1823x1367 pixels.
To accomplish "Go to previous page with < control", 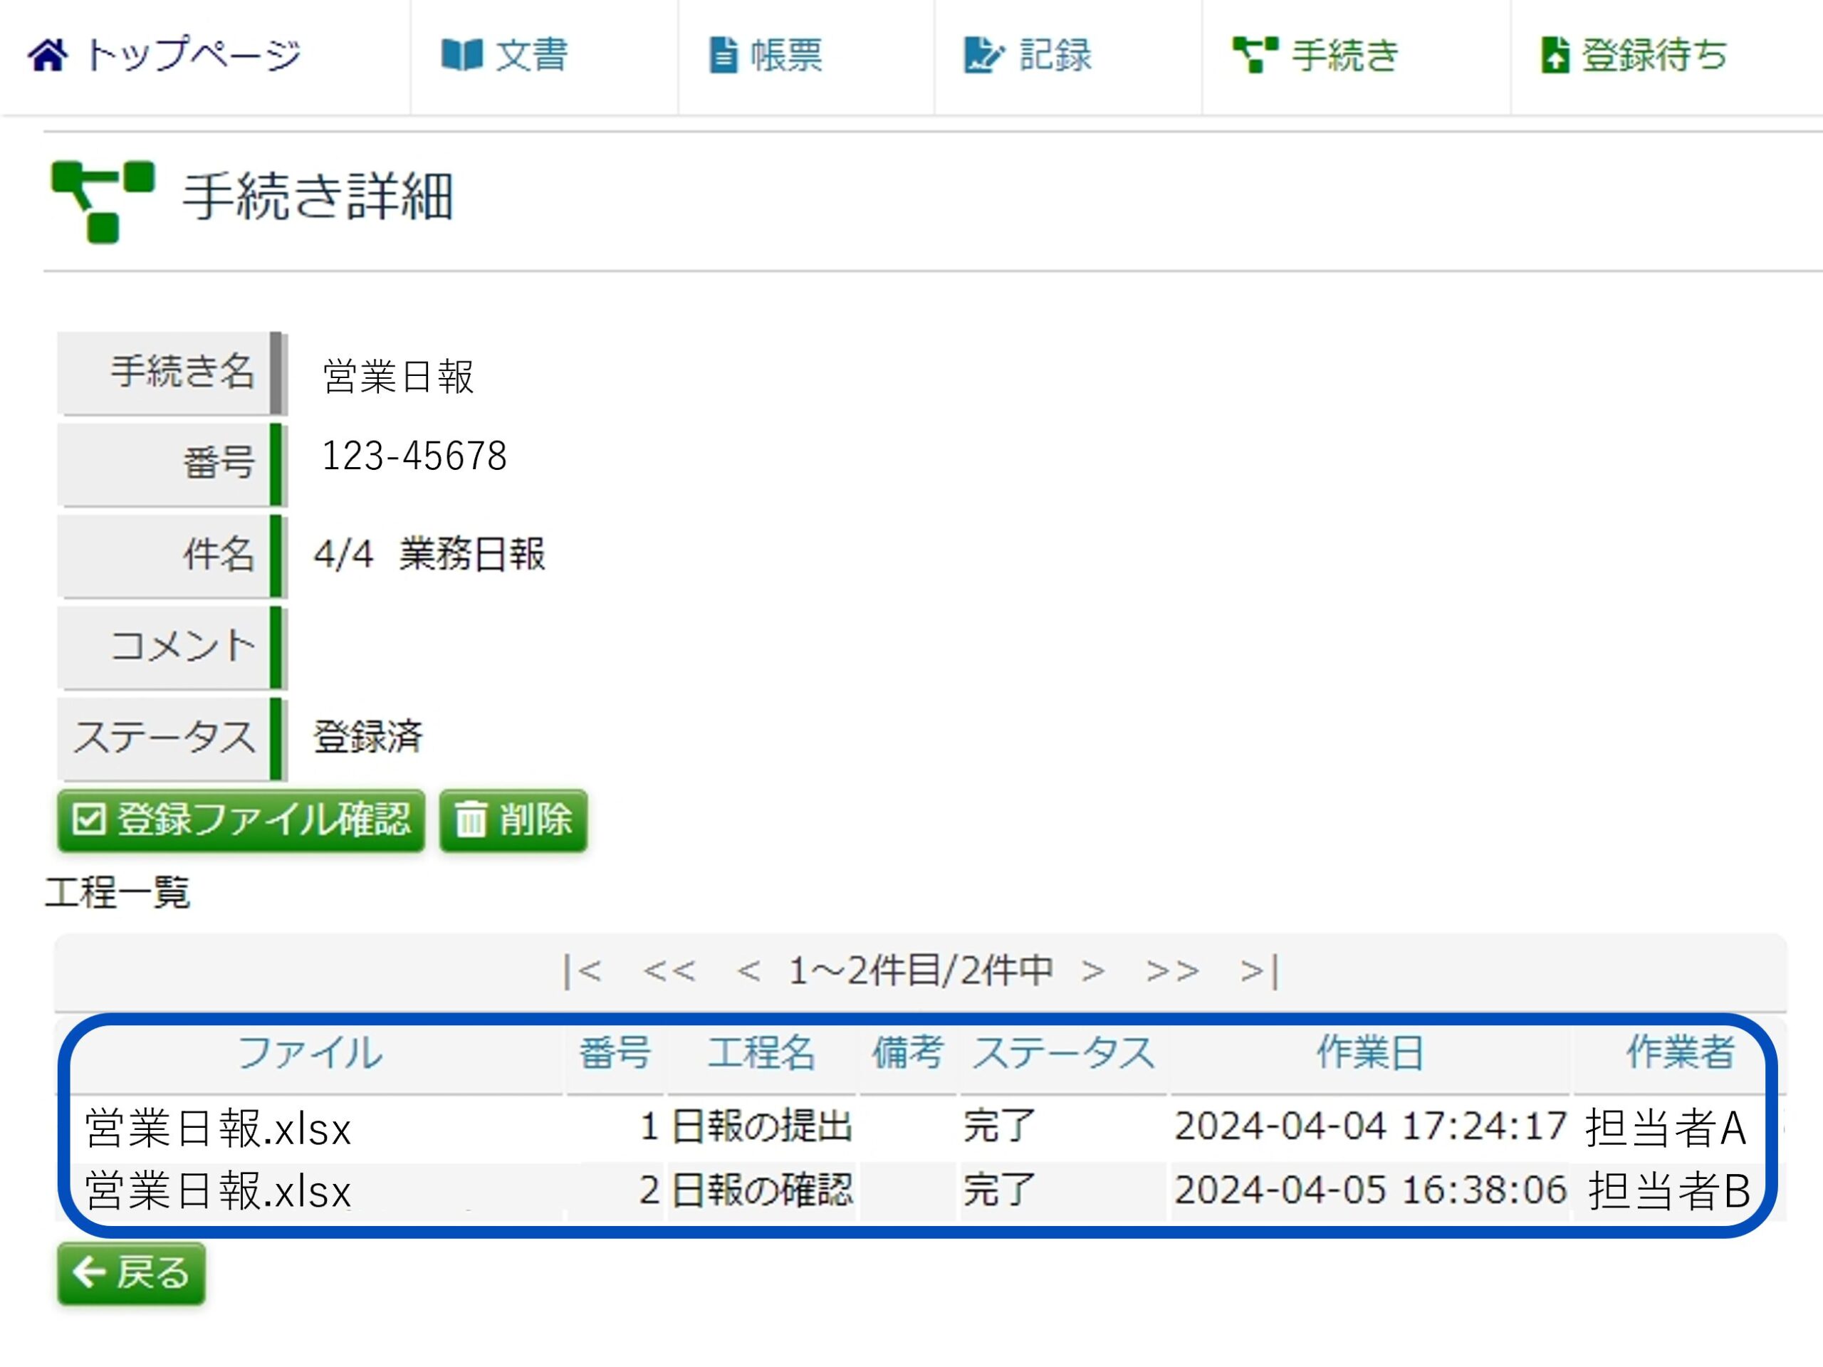I will coord(748,970).
